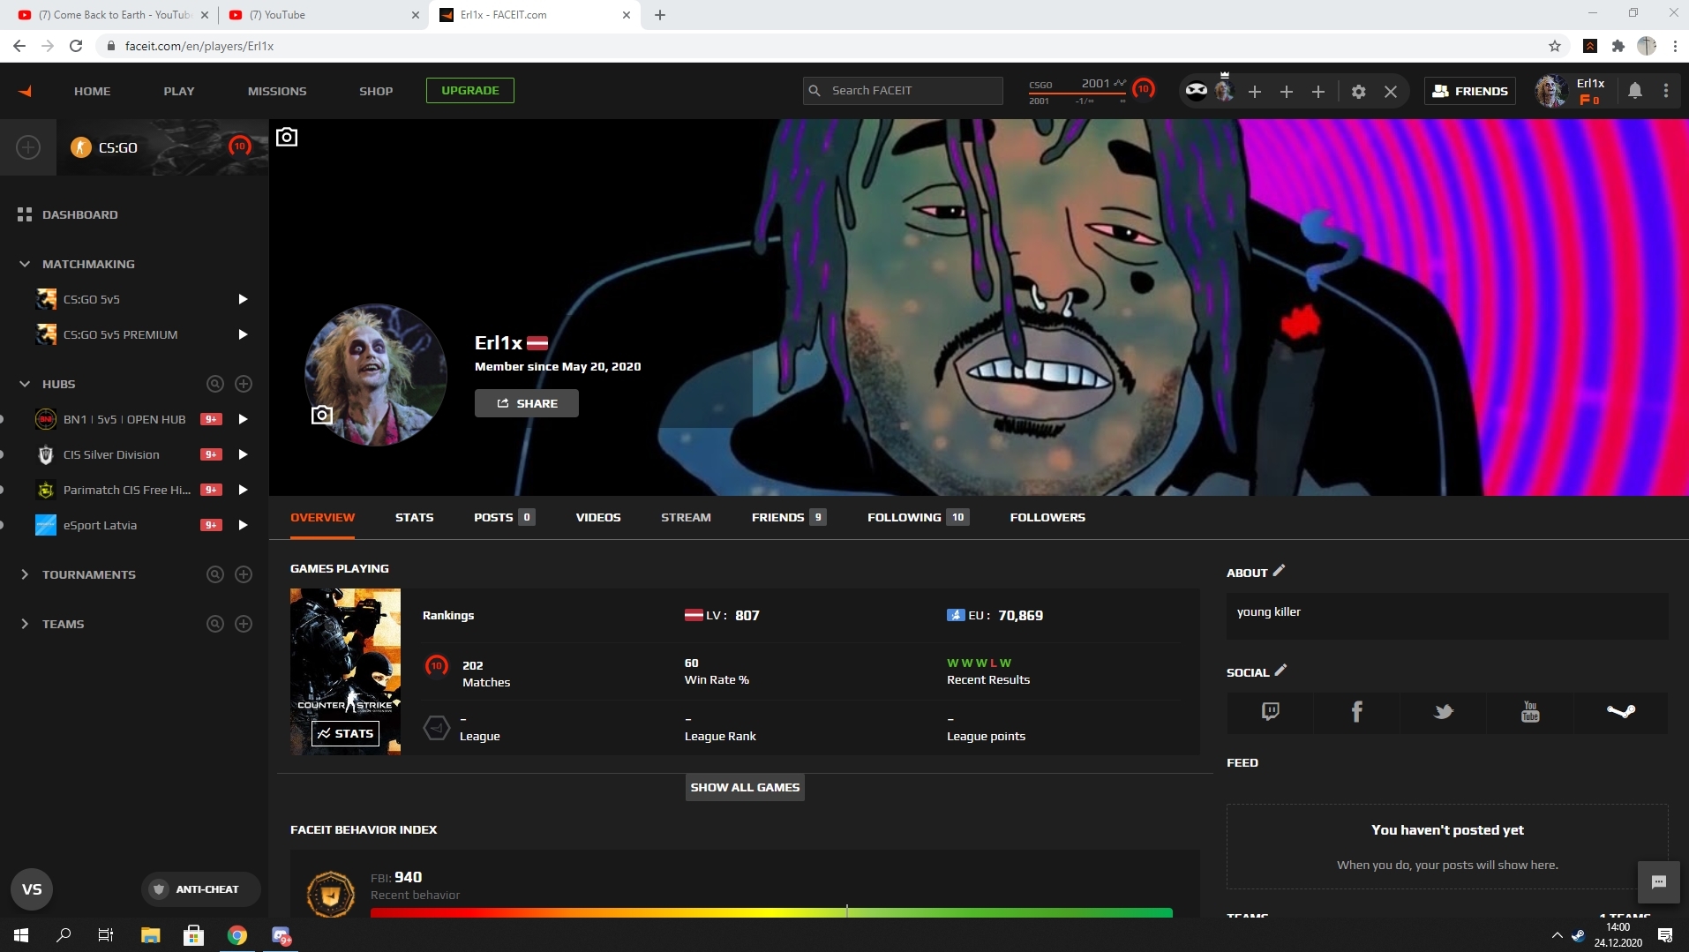1689x952 pixels.
Task: Open Windows taskbar search
Action: click(x=64, y=935)
